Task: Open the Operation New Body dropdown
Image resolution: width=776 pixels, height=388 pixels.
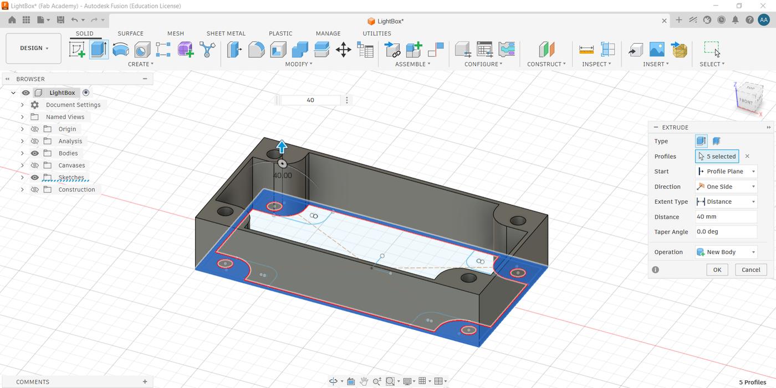Action: [726, 252]
